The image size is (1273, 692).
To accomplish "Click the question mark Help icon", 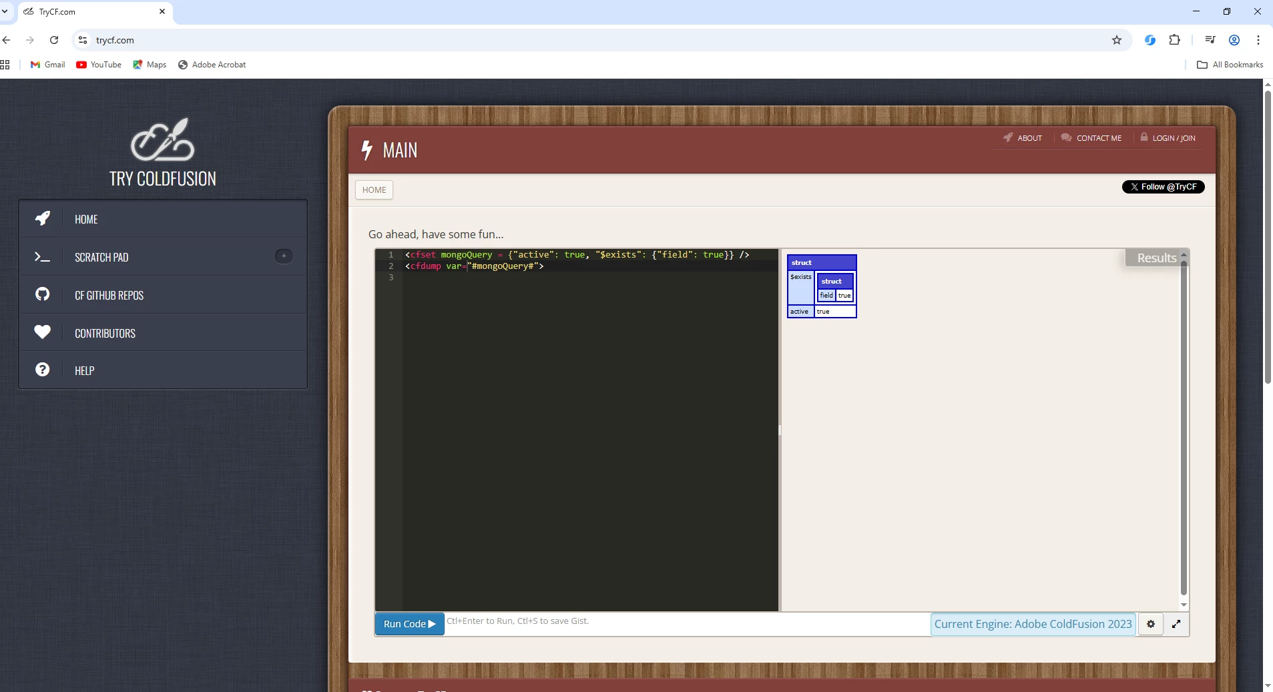I will pyautogui.click(x=43, y=370).
